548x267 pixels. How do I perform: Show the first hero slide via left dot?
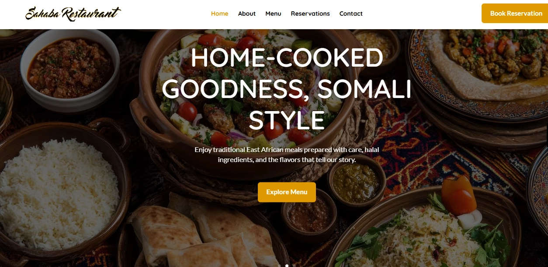pos(279,265)
